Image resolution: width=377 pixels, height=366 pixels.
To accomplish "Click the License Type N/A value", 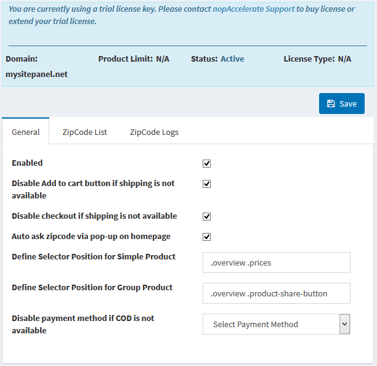I will click(x=344, y=59).
